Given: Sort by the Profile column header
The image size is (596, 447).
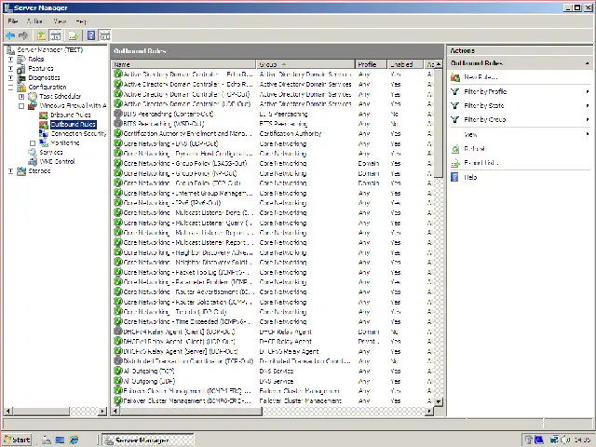Looking at the screenshot, I should click(371, 64).
